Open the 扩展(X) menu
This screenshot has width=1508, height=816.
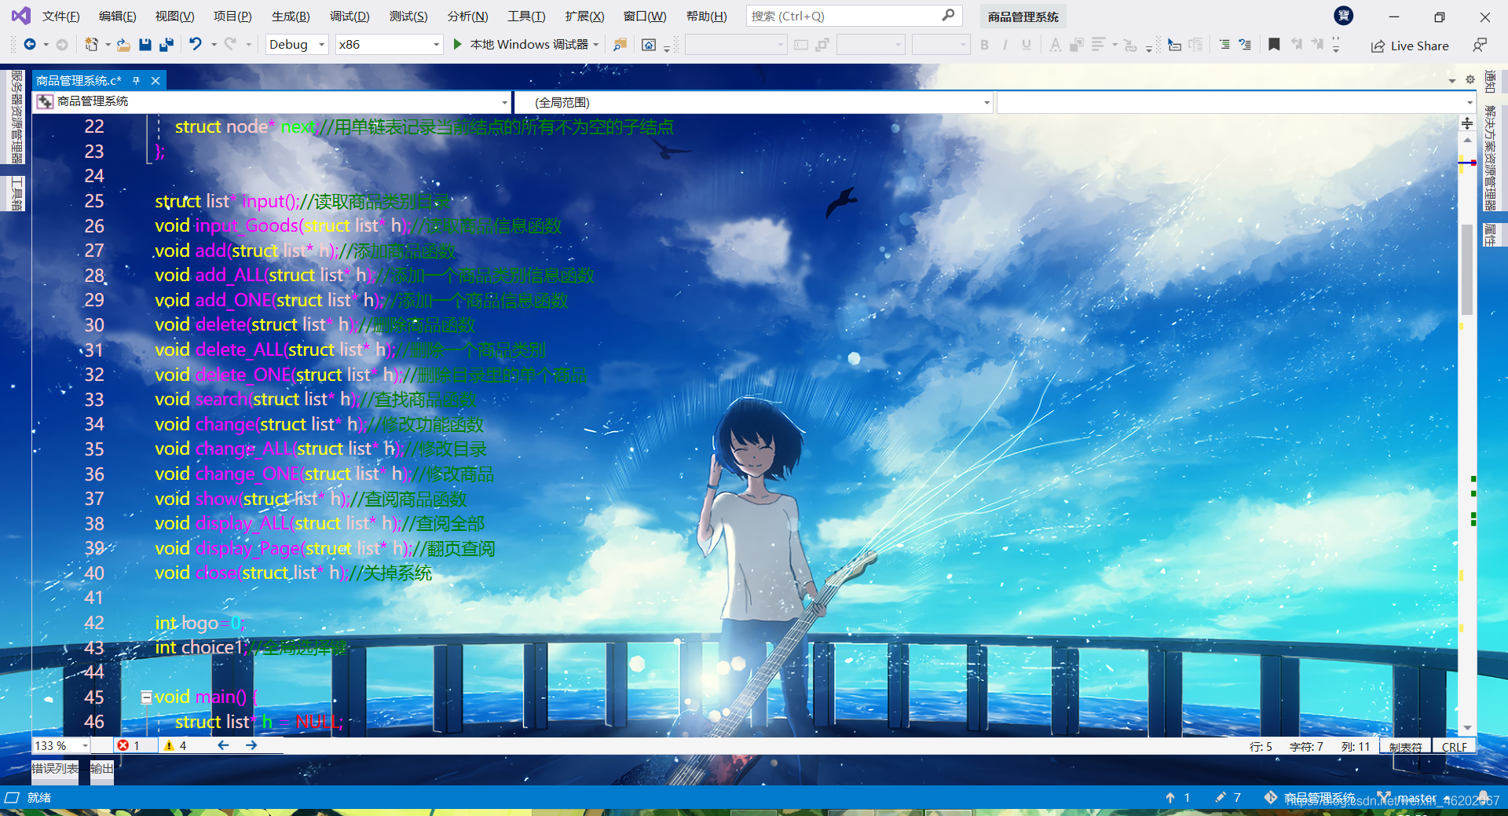pos(584,16)
